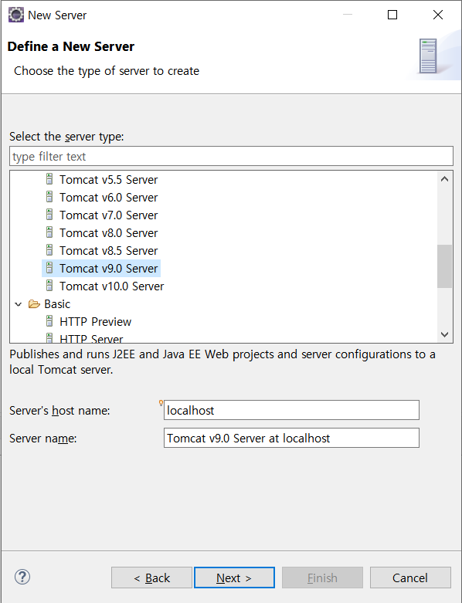This screenshot has width=462, height=603.
Task: Select Tomcat v7.0 Server text
Action: click(108, 215)
